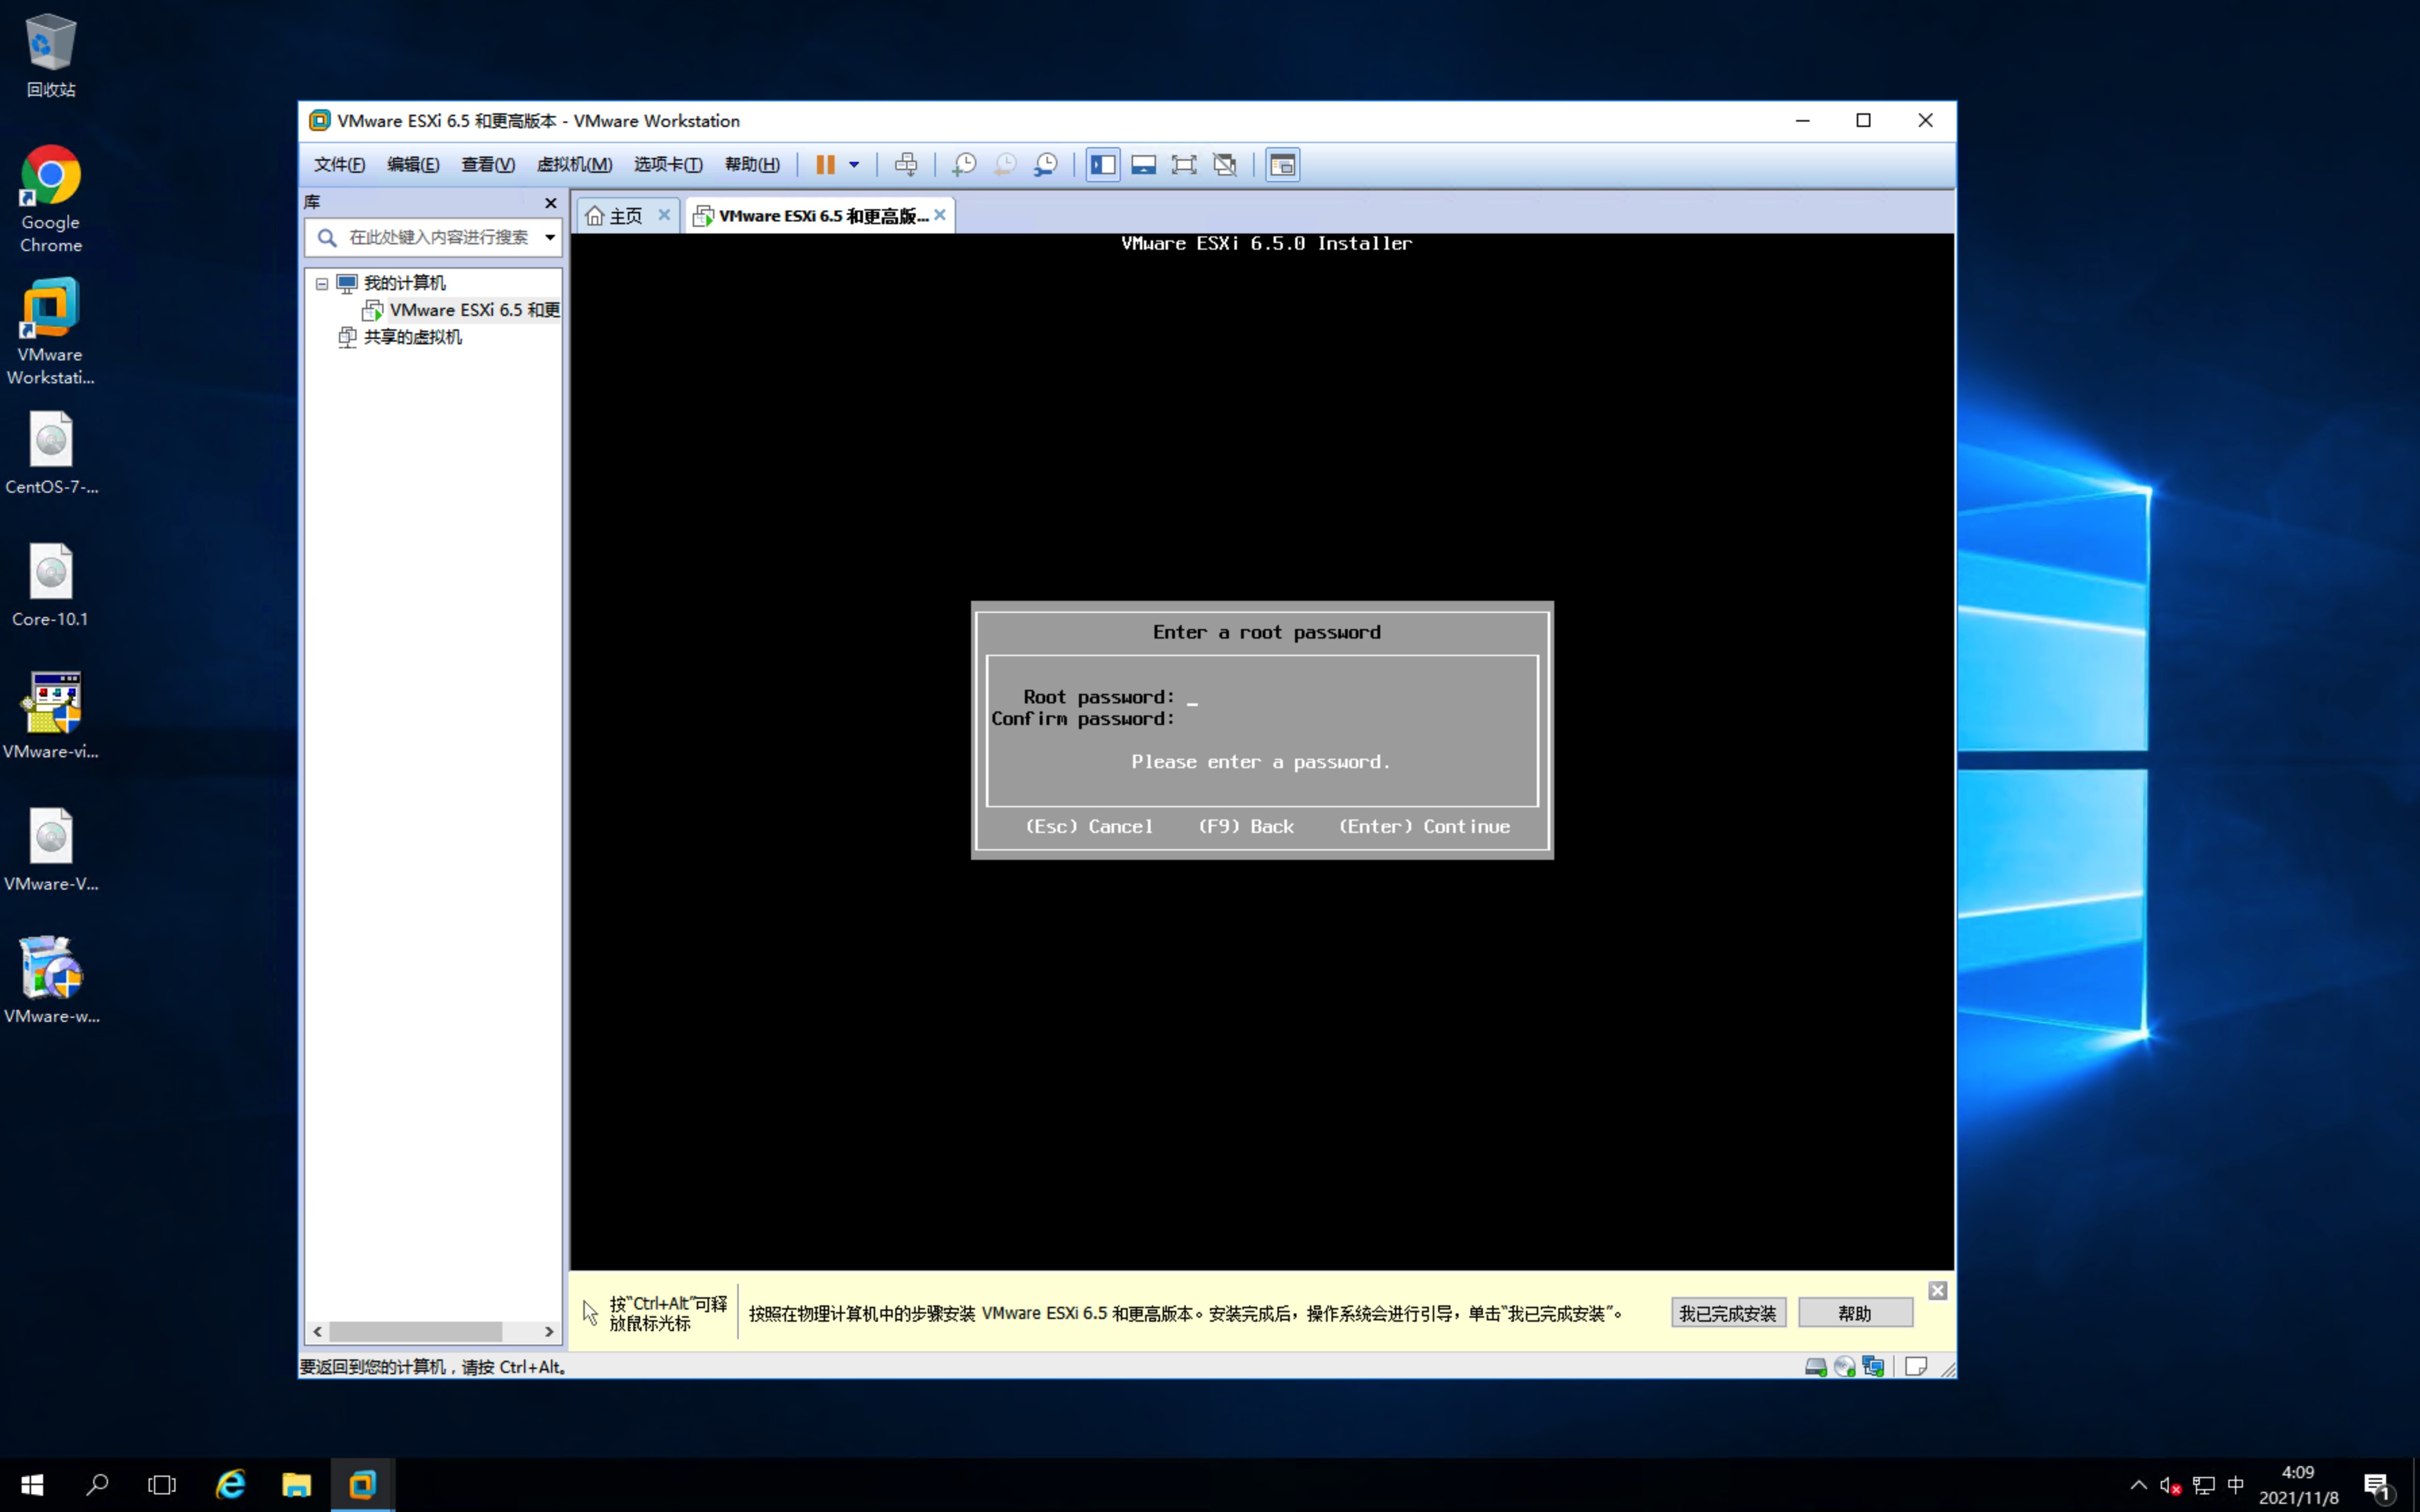The width and height of the screenshot is (2420, 1512).
Task: Enter full screen mode icon
Action: (1184, 165)
